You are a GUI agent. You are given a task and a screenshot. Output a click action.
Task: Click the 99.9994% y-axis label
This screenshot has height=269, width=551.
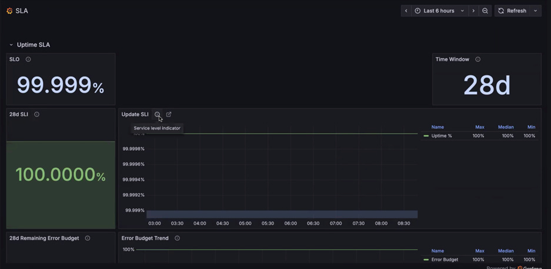point(133,180)
